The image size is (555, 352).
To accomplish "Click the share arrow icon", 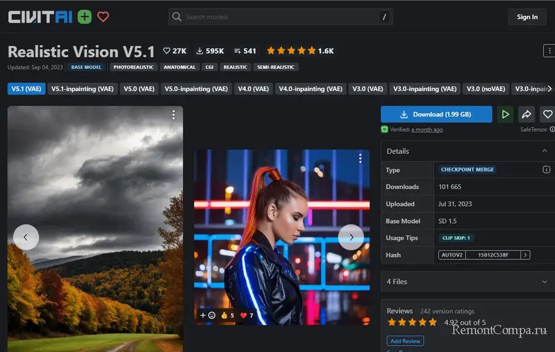I will click(527, 114).
